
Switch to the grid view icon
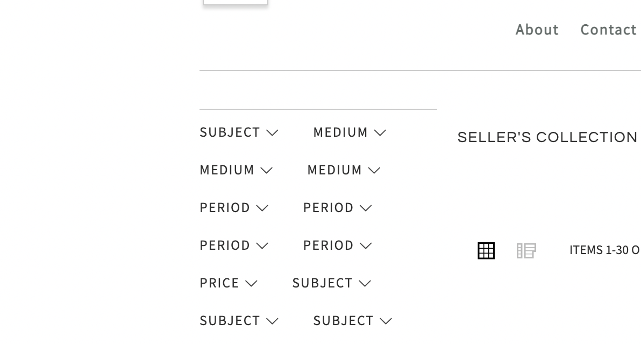pos(486,251)
